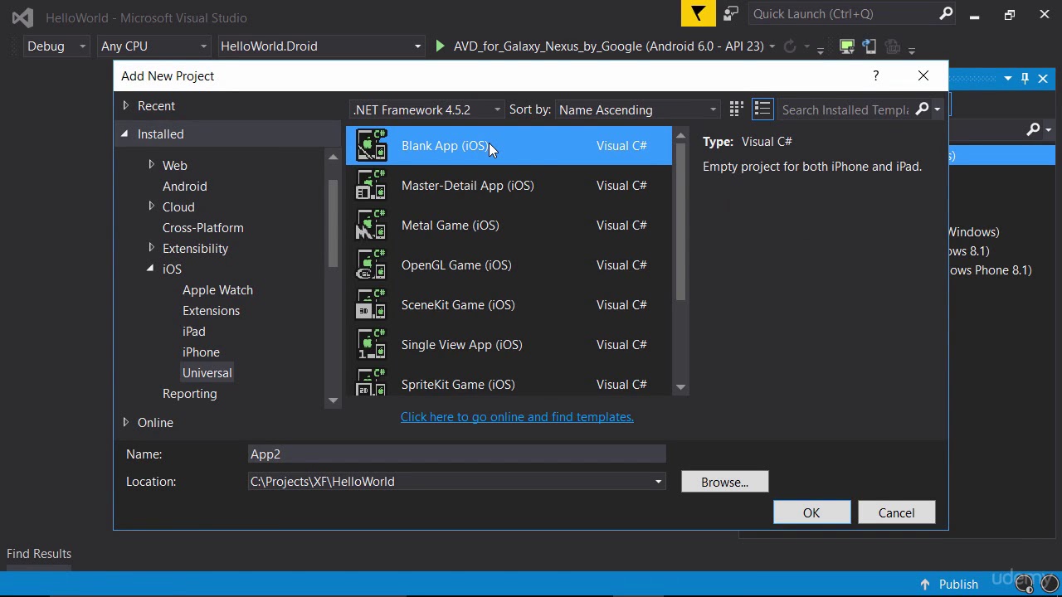This screenshot has height=597, width=1062.
Task: Collapse the Installed node
Action: (125, 133)
